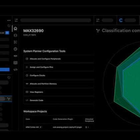The image size is (140, 140).
Task: Open the registers icon in sidebar
Action: click(x=15, y=63)
